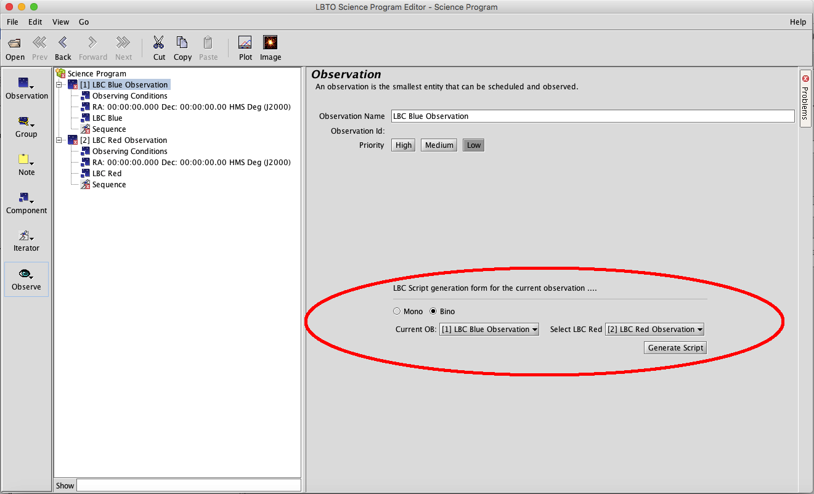Select the 'LBC Red' tree row
814x494 pixels.
[x=107, y=173]
